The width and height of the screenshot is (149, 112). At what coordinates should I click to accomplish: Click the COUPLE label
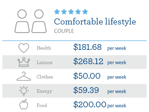(x=64, y=31)
